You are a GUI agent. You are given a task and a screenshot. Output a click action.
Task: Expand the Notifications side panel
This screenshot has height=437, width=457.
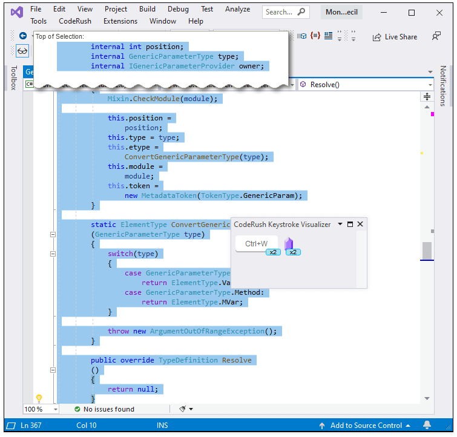pos(442,86)
